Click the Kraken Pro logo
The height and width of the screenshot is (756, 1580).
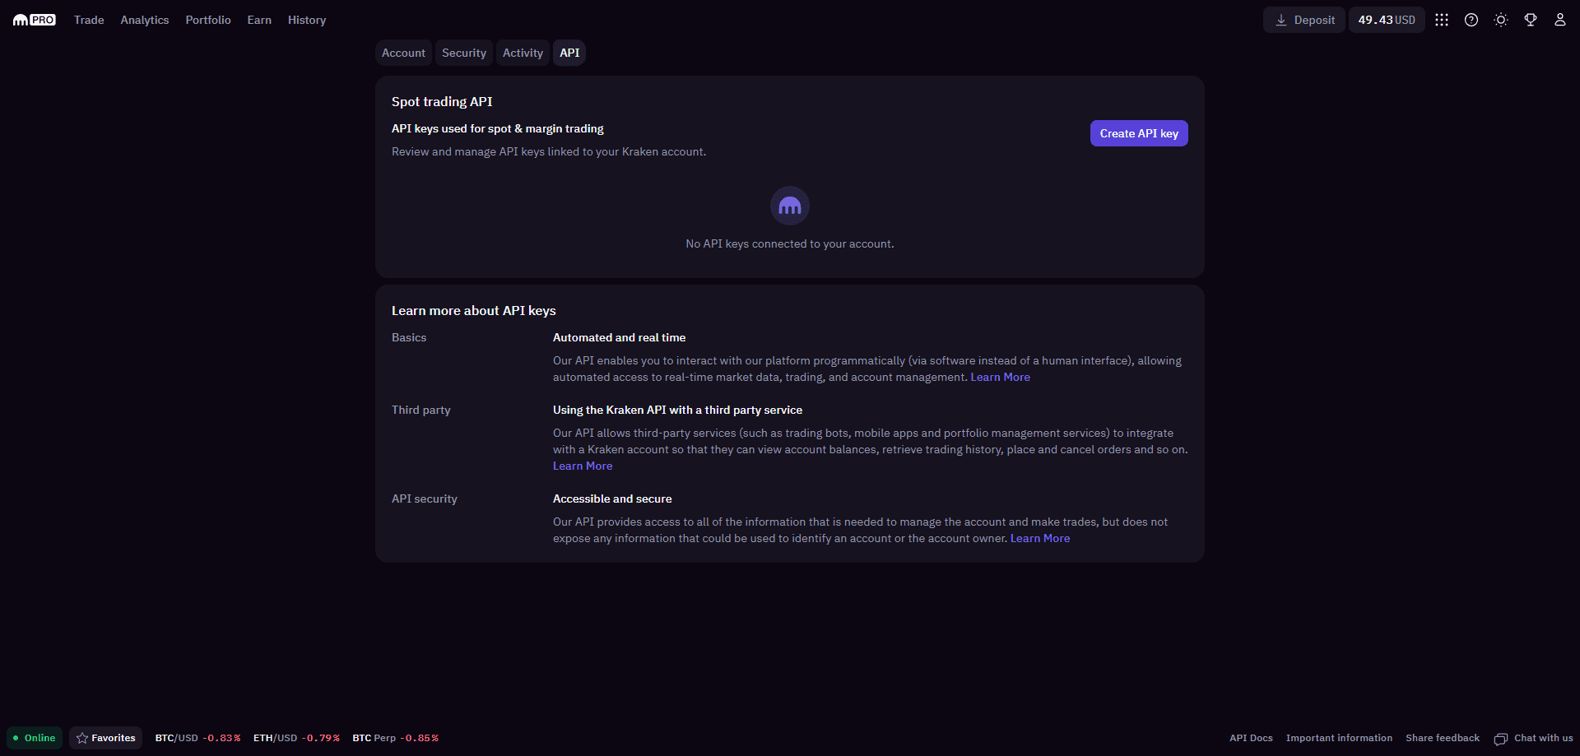[x=35, y=20]
